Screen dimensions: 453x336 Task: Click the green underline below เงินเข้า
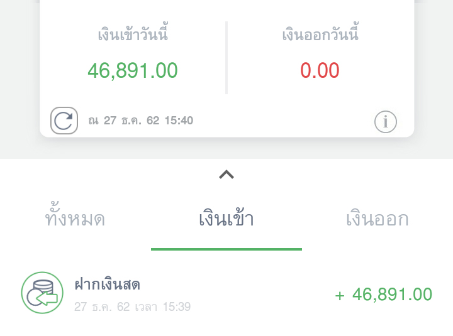226,249
